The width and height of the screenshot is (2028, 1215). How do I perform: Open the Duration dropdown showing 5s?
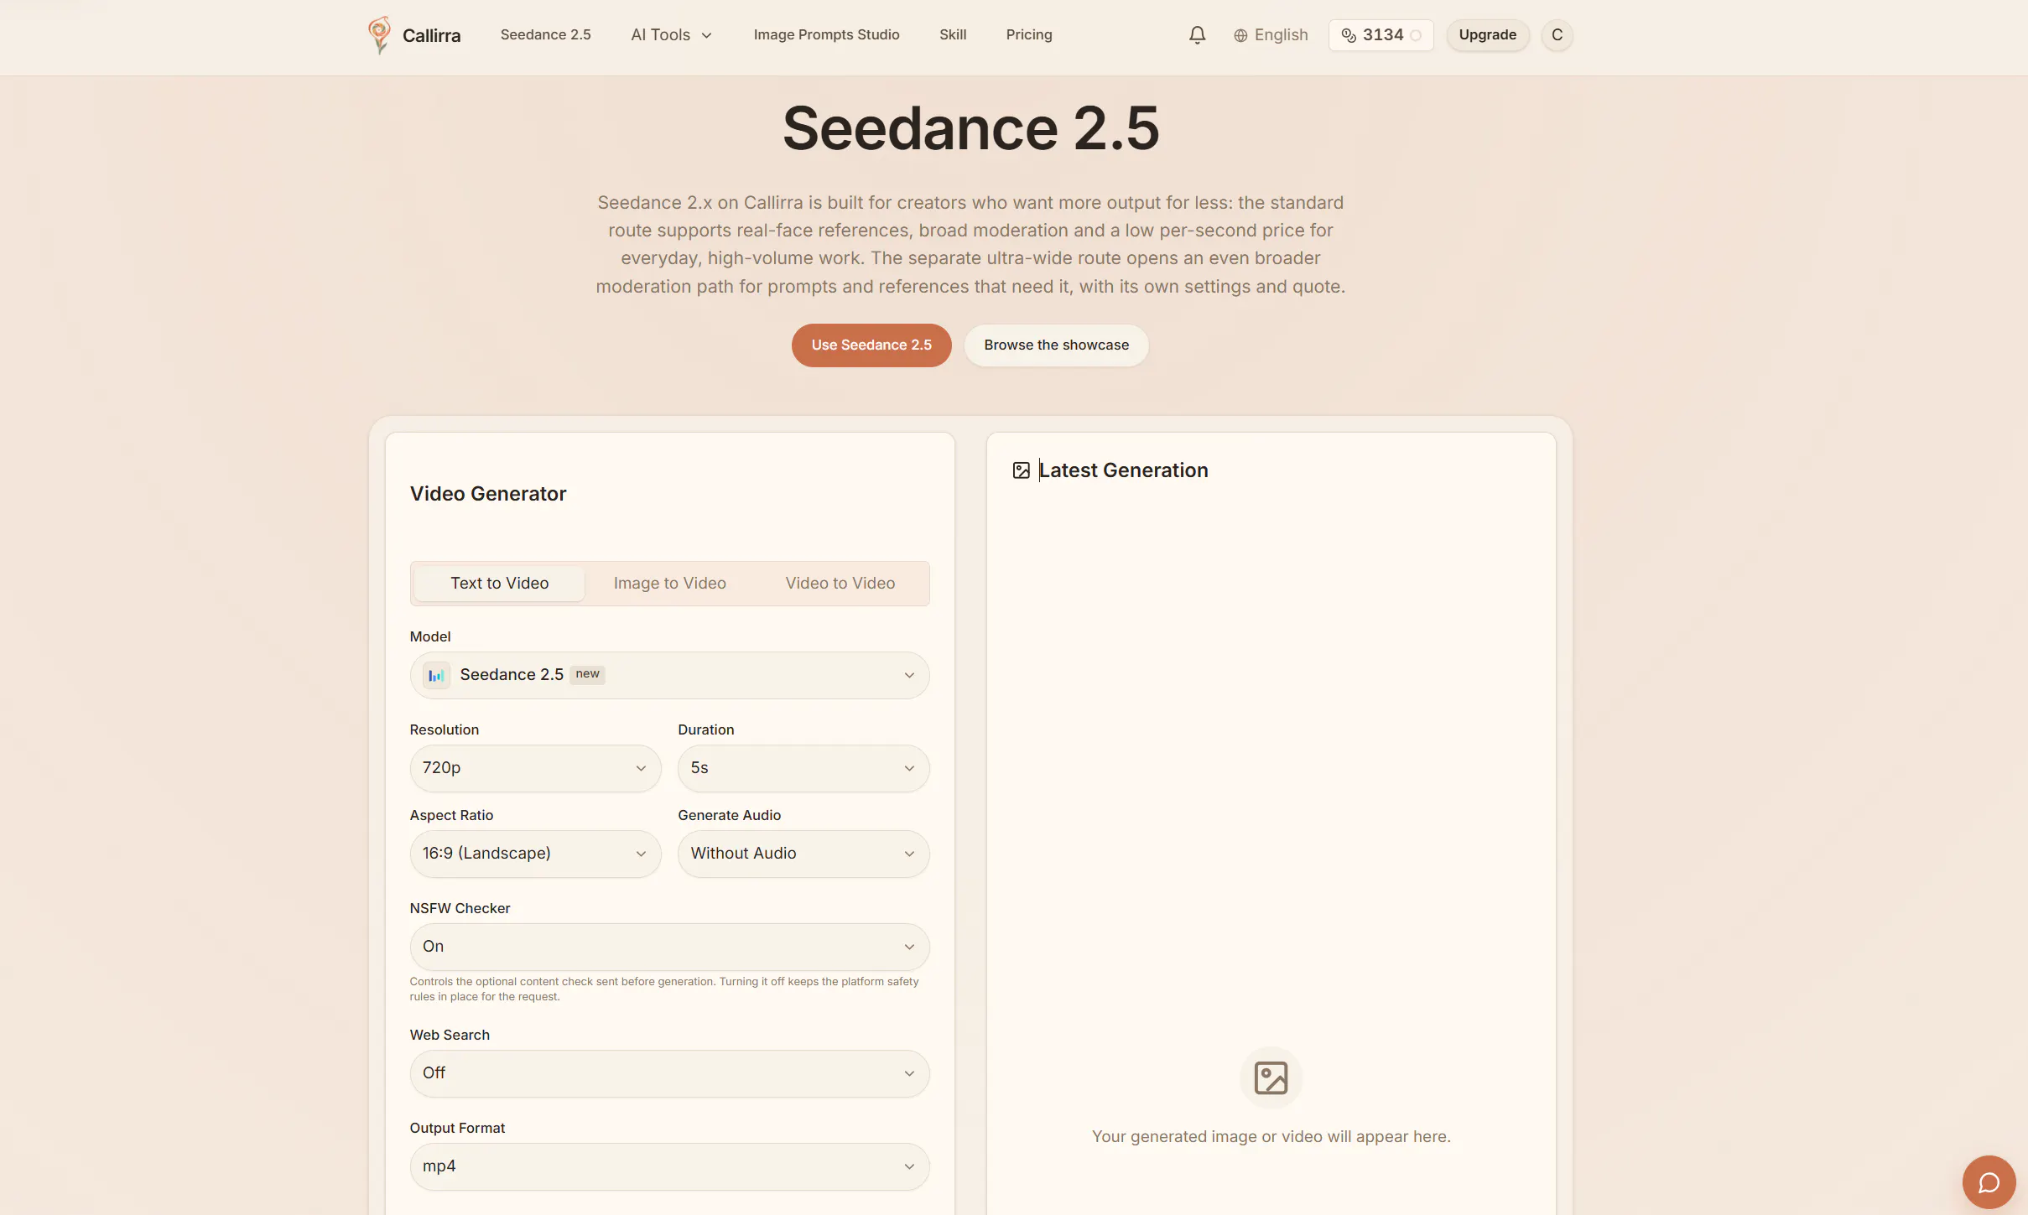point(803,768)
